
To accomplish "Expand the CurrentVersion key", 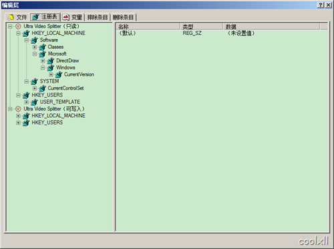I will tap(51, 74).
